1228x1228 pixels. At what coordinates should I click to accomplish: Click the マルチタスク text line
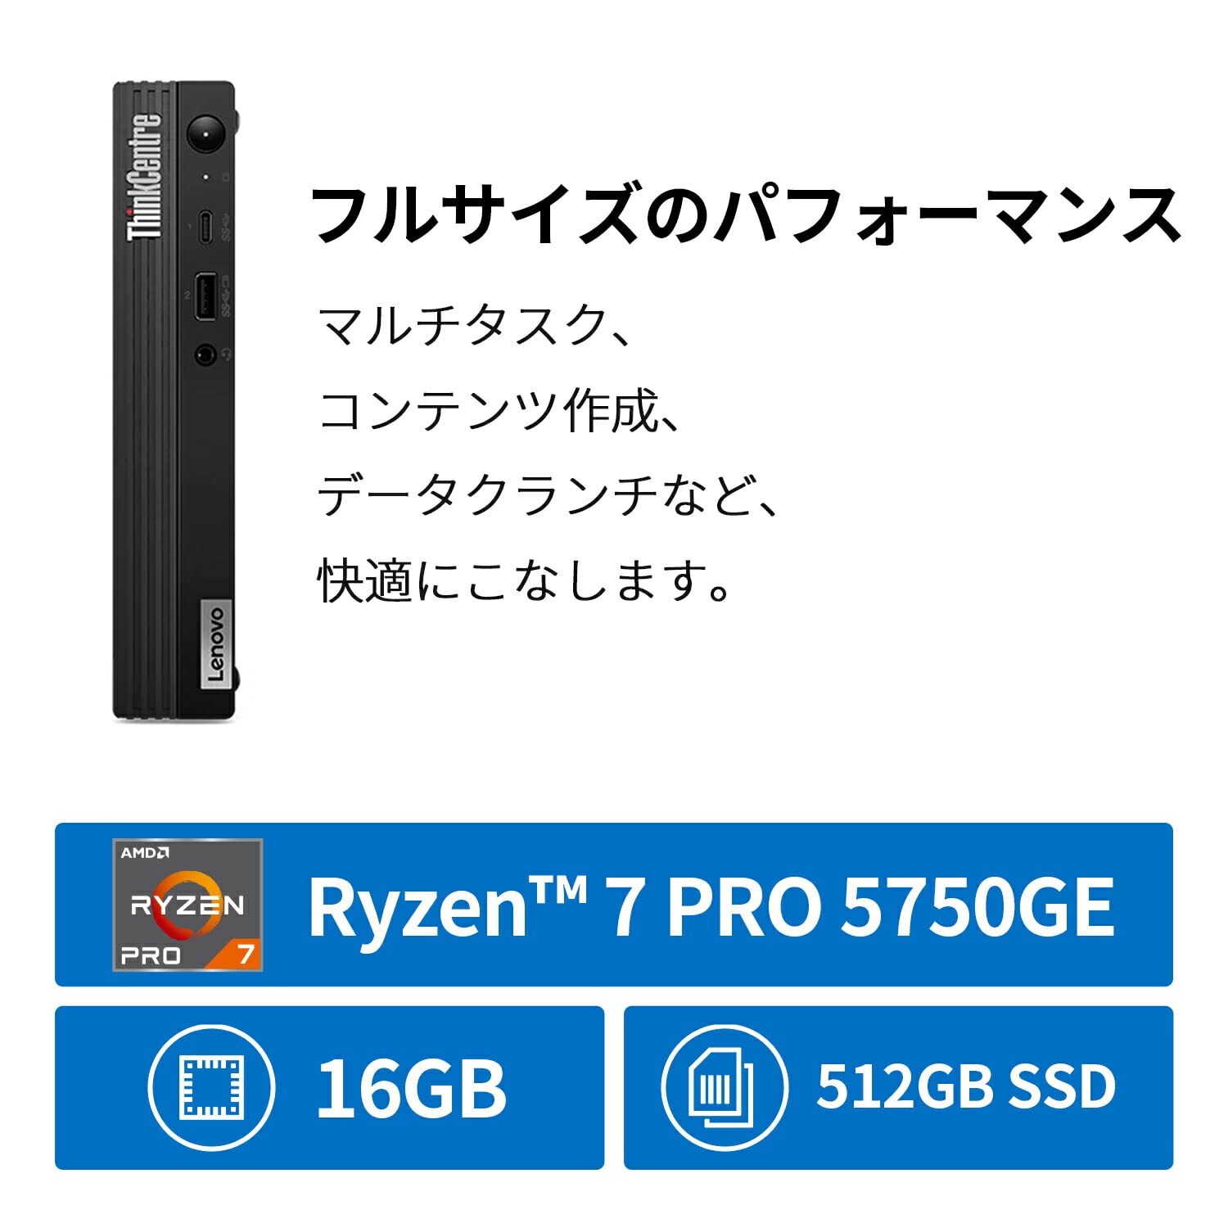(x=476, y=326)
